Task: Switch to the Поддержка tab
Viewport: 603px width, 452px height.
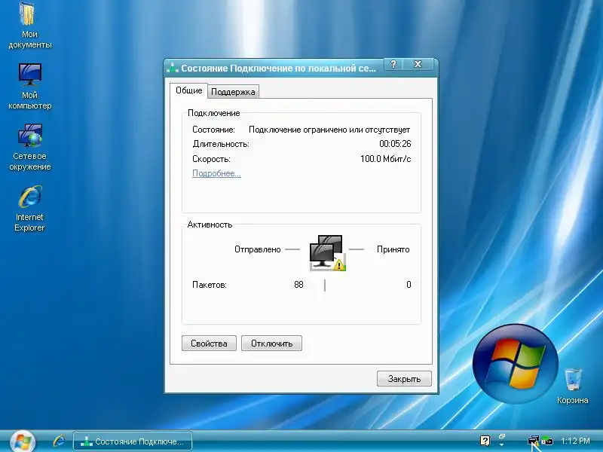Action: click(233, 92)
